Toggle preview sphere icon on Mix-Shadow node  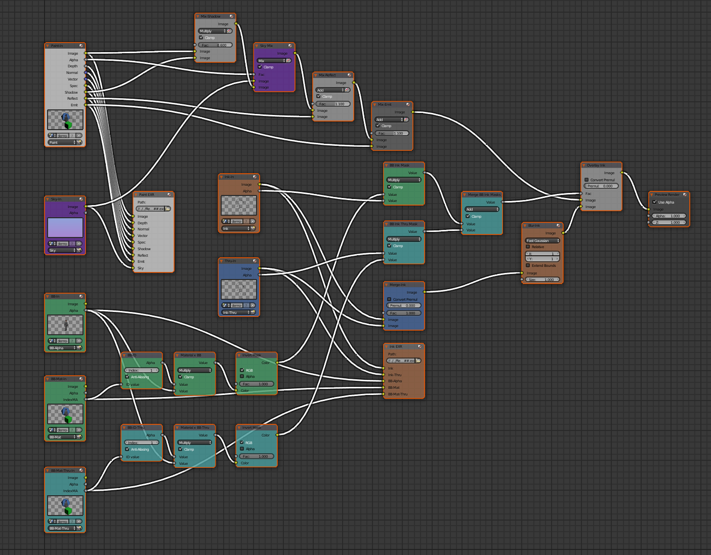[231, 17]
